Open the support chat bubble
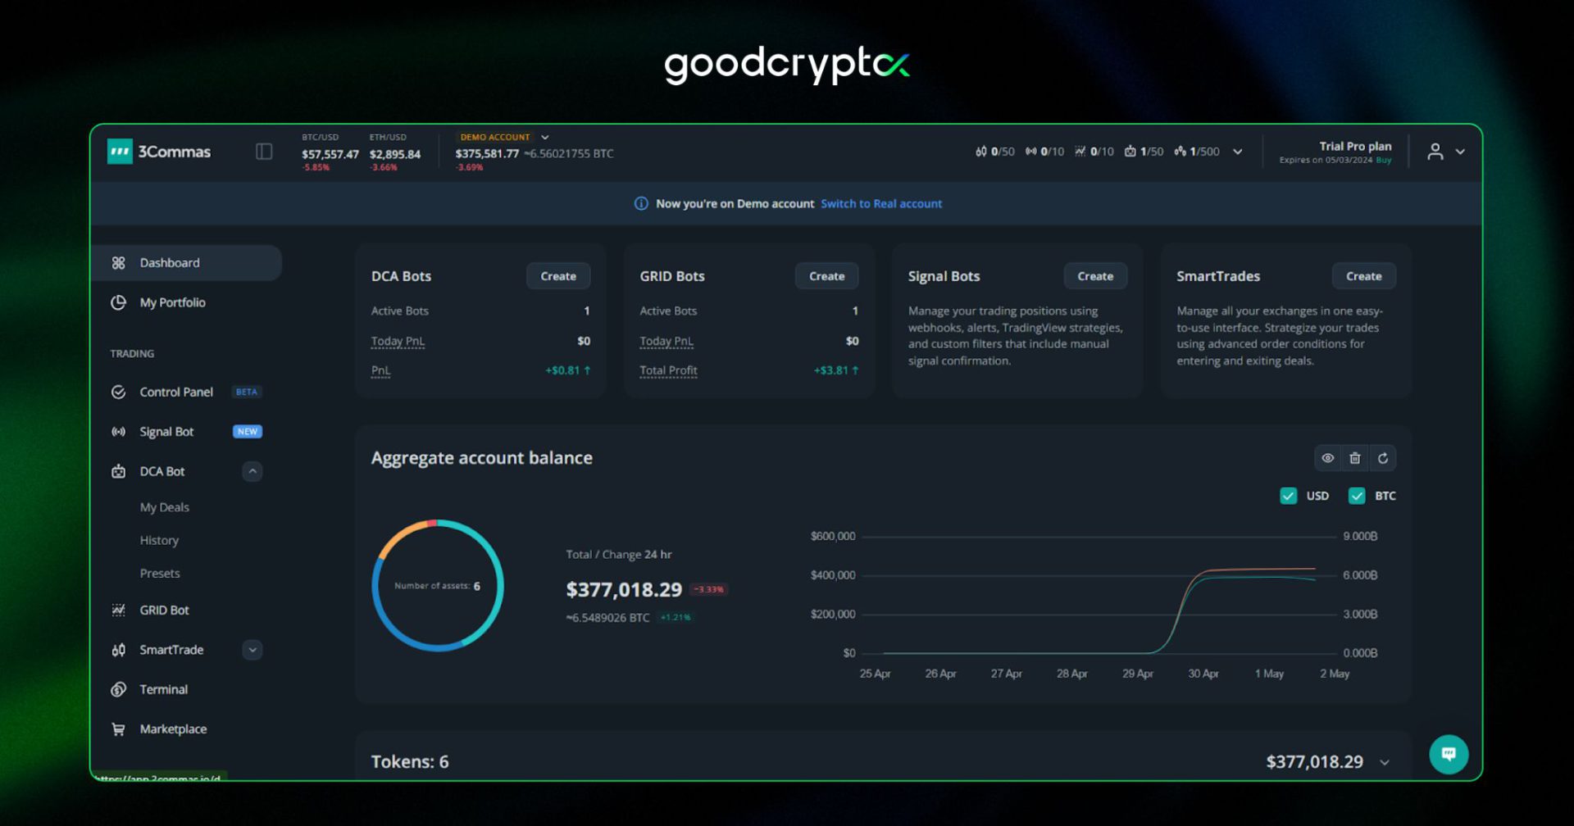Image resolution: width=1574 pixels, height=826 pixels. 1449,754
